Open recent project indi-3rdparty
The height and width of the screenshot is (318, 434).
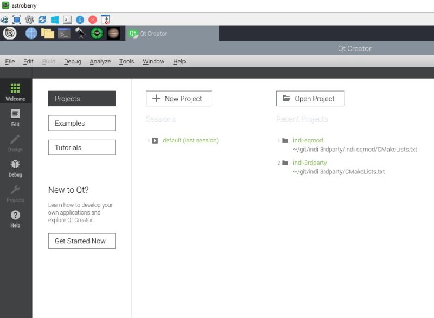(x=310, y=163)
